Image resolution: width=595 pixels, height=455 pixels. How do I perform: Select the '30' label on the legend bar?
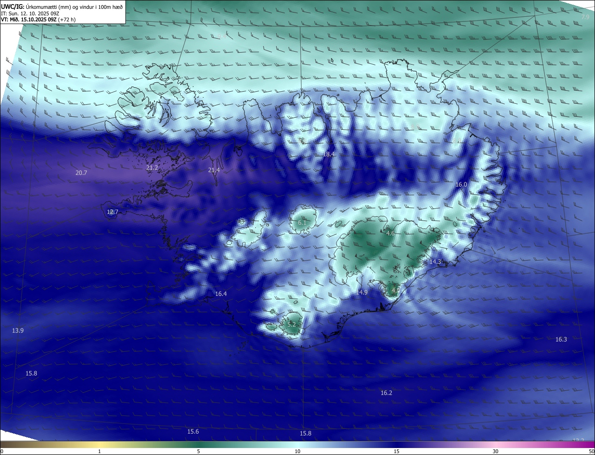[x=496, y=451]
